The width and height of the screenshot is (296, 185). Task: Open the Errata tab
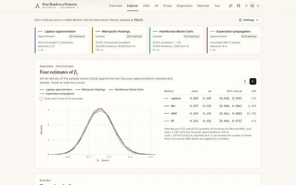167,6
